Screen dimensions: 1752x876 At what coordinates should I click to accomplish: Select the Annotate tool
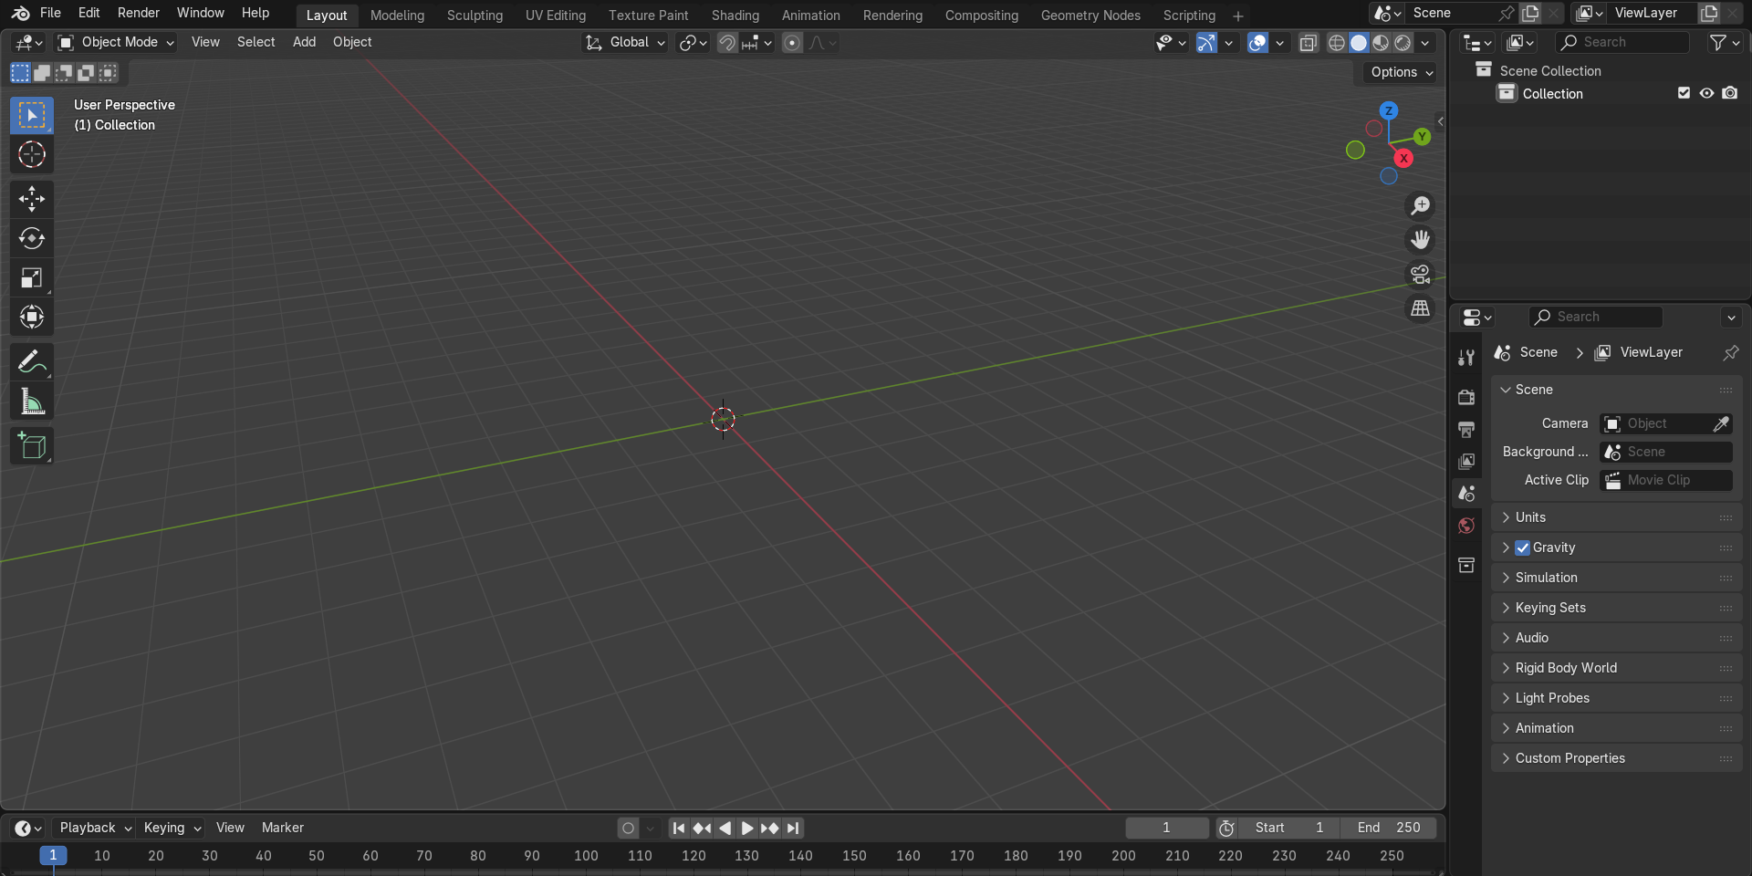(x=32, y=362)
